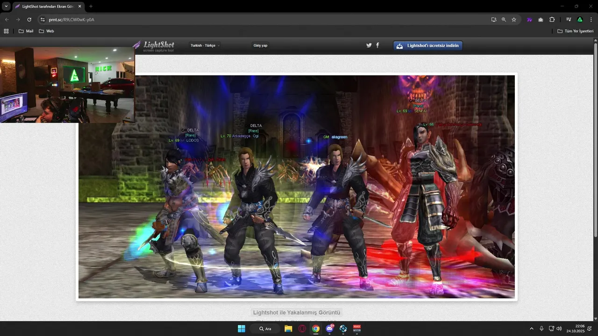Show hidden system tray icons
The height and width of the screenshot is (336, 598).
tap(531, 329)
